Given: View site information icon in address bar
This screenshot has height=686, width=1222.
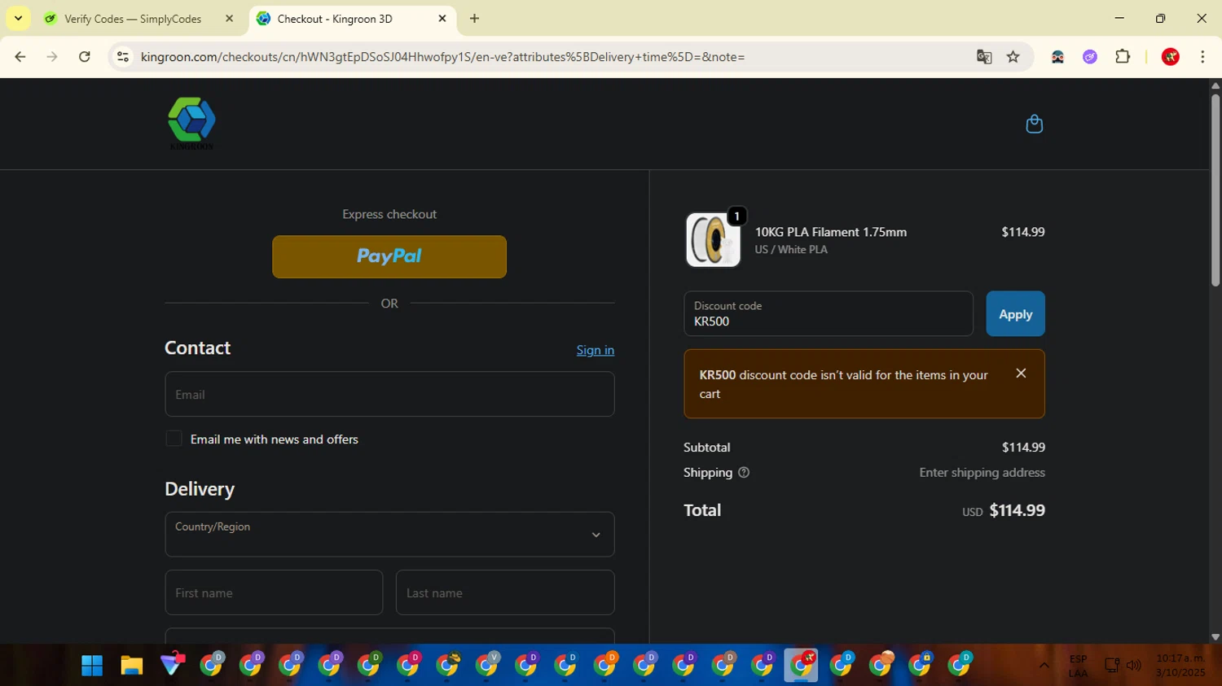Looking at the screenshot, I should coord(123,57).
